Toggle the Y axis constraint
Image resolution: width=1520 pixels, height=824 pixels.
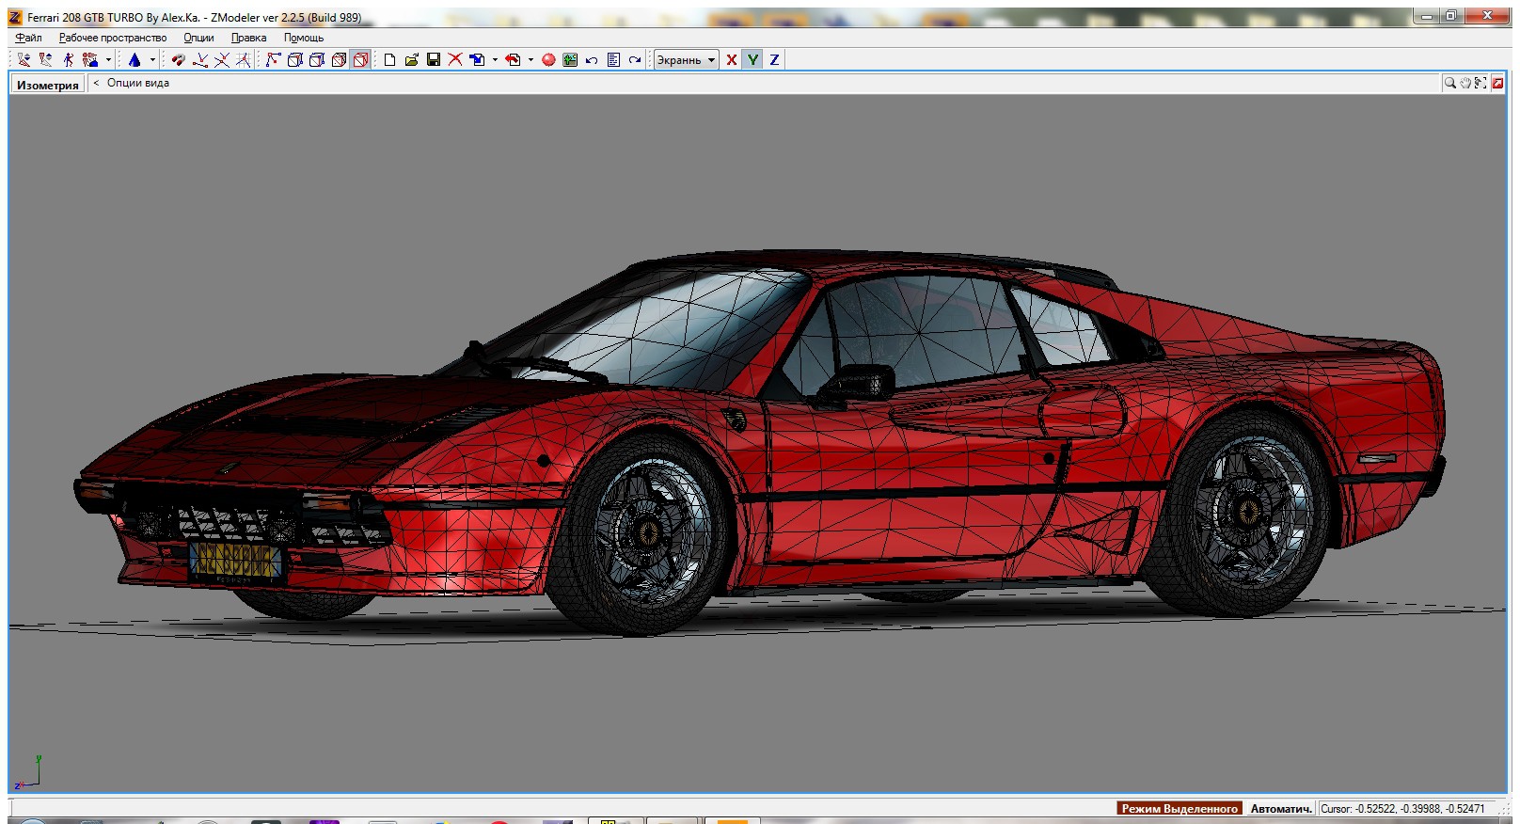pos(752,60)
